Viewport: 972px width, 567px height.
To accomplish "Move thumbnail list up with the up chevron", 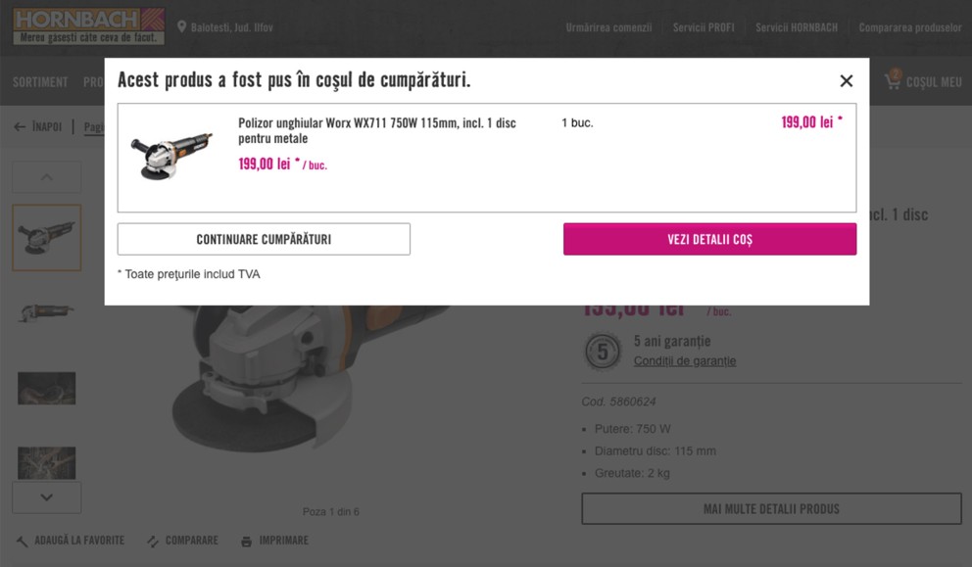I will coord(46,177).
